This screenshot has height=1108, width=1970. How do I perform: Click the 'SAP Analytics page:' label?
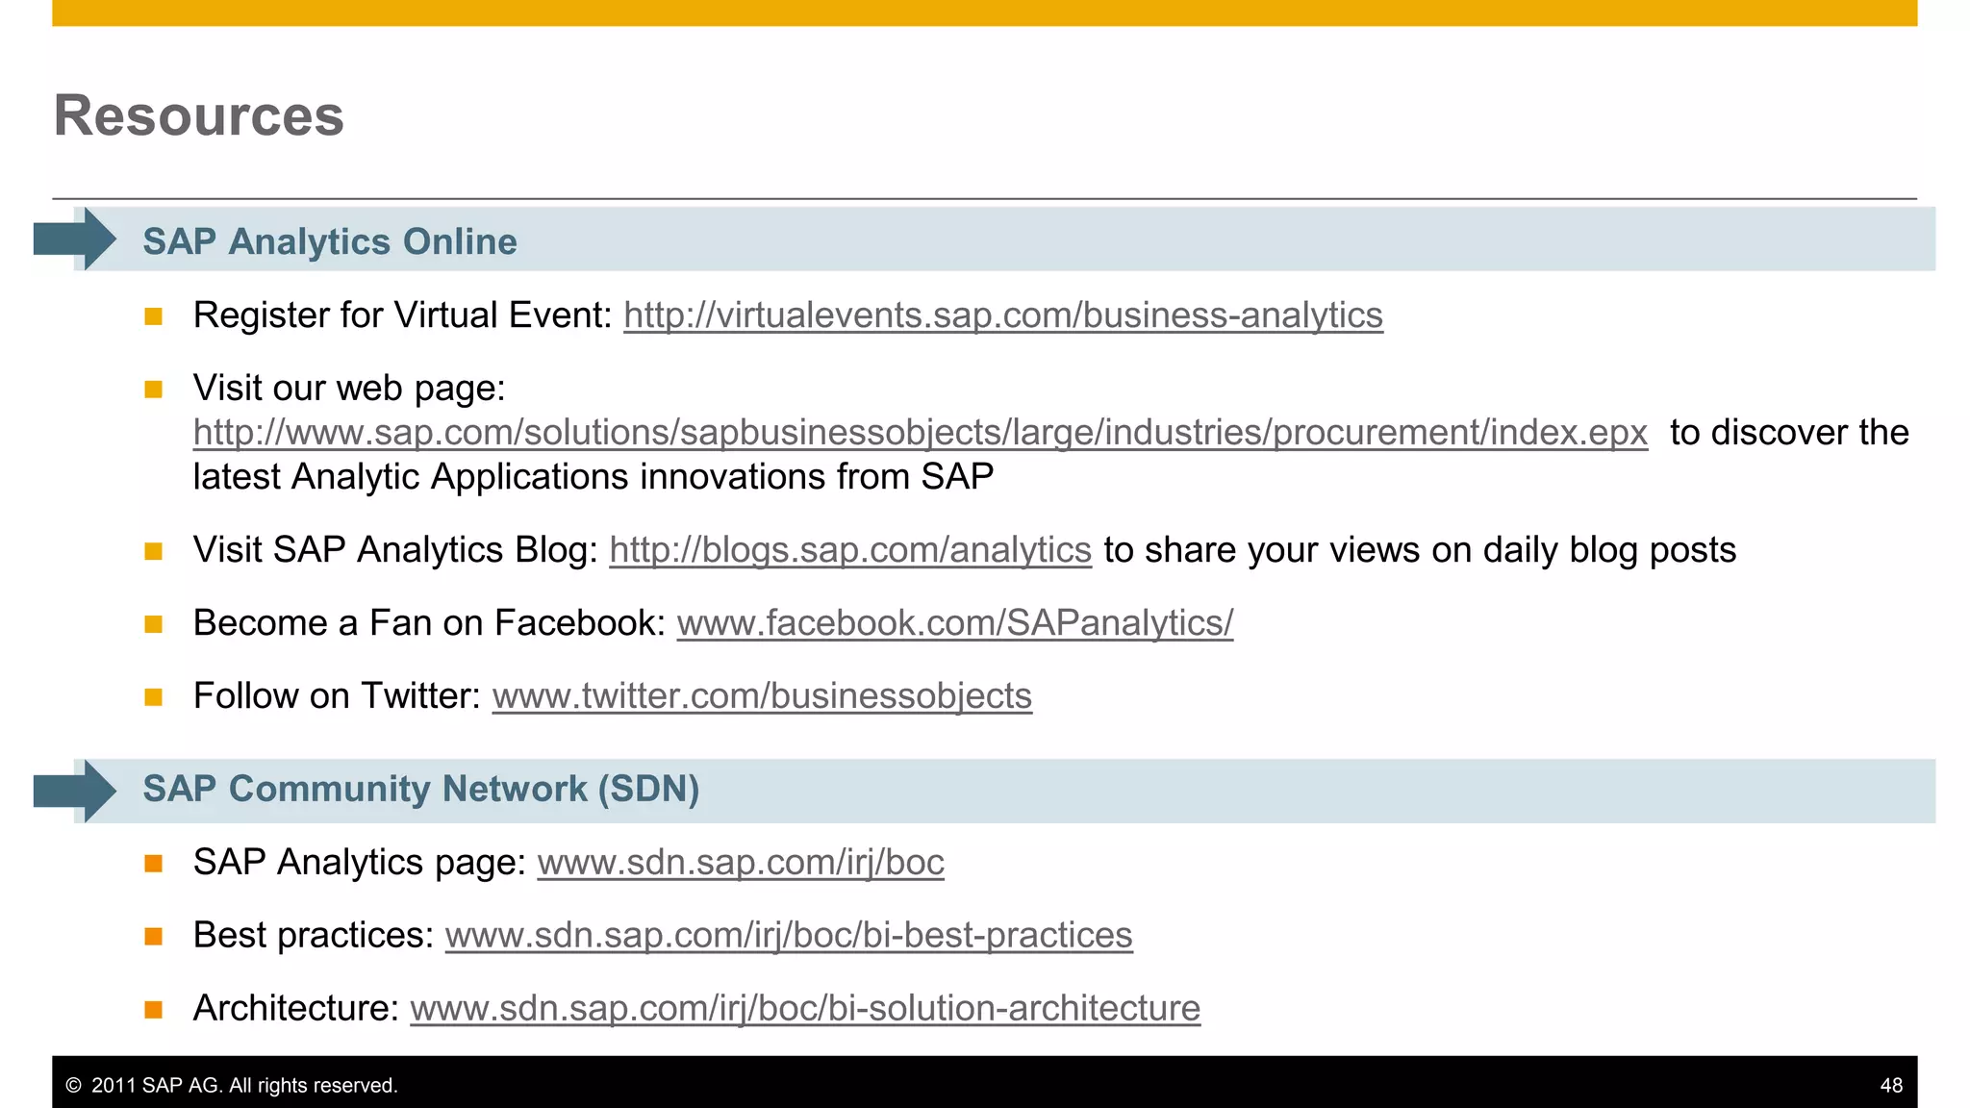(x=360, y=863)
